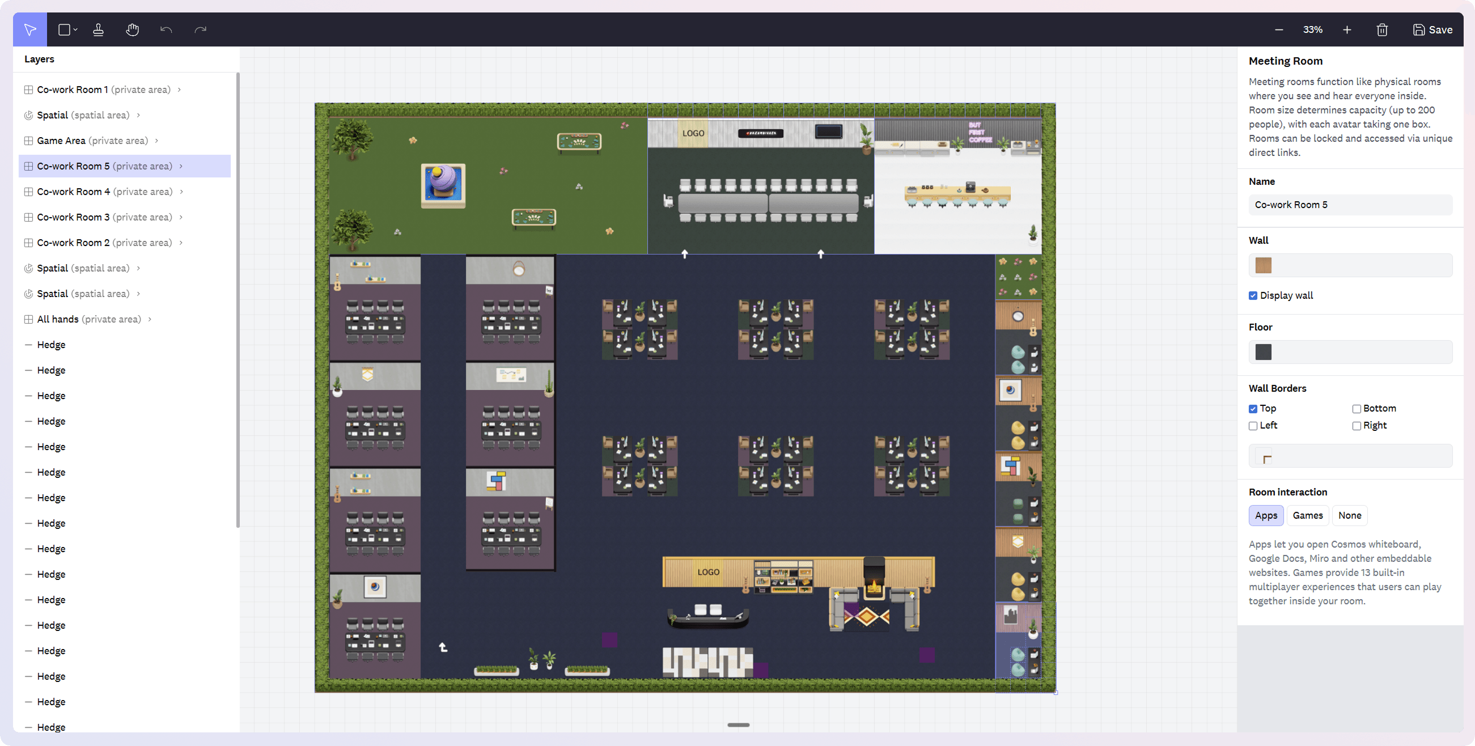This screenshot has width=1475, height=746.
Task: Enable the Left wall border
Action: coord(1253,426)
